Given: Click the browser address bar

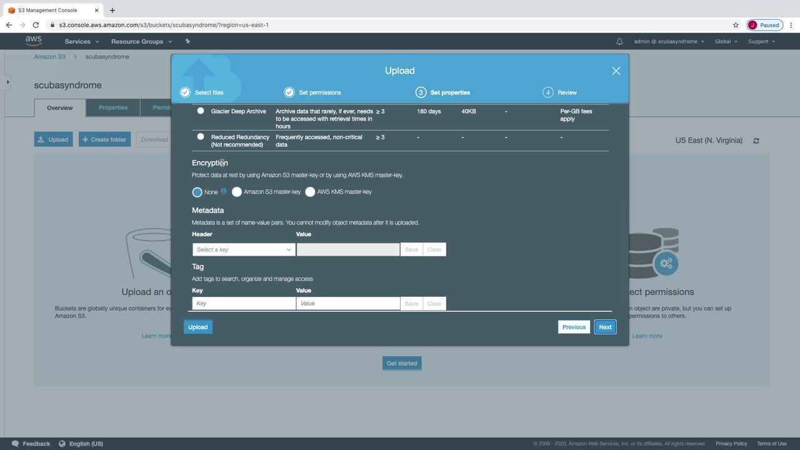Looking at the screenshot, I should point(387,25).
